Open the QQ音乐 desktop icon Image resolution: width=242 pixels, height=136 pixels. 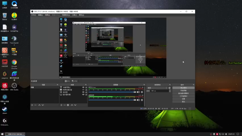(x=14, y=17)
